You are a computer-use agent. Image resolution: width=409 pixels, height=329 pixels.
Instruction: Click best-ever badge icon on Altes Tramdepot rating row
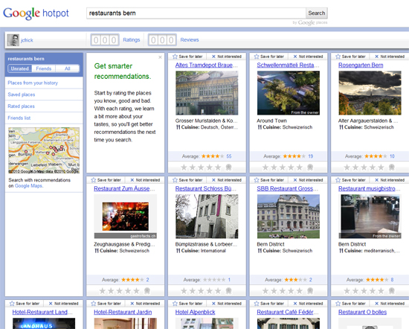[x=228, y=167]
